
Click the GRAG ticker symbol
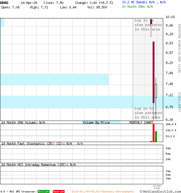[x=4, y=2]
